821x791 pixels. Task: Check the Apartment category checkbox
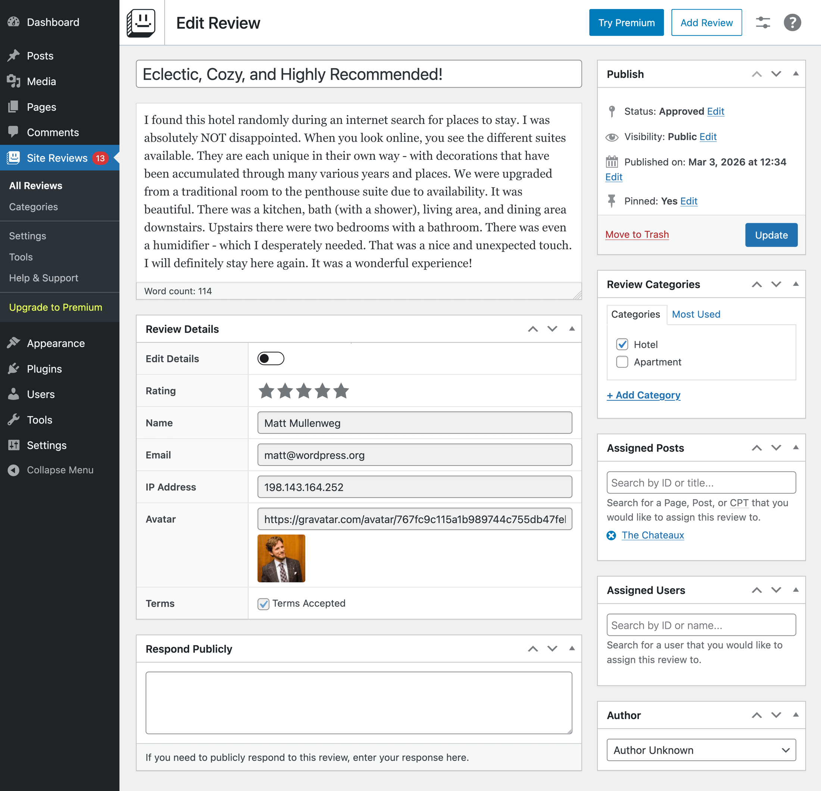(x=622, y=362)
